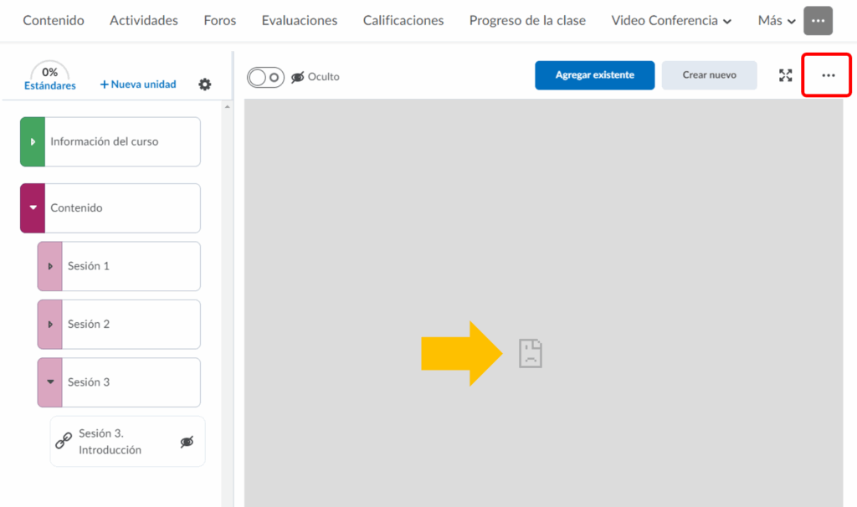Expand Sesión 1 in the sidebar

[50, 266]
